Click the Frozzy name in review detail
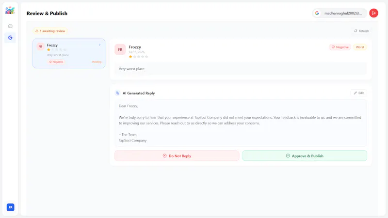 [x=135, y=47]
